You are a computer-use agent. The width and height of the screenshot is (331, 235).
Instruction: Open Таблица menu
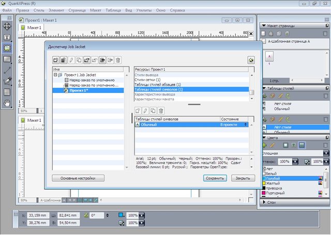click(113, 10)
